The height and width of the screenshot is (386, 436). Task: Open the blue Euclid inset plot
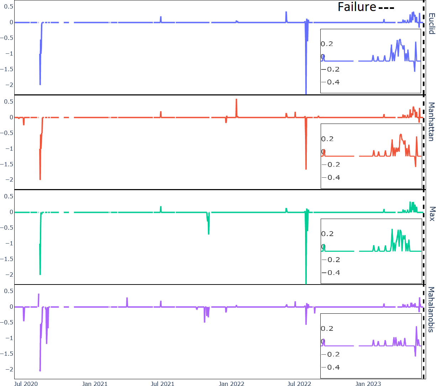point(371,61)
